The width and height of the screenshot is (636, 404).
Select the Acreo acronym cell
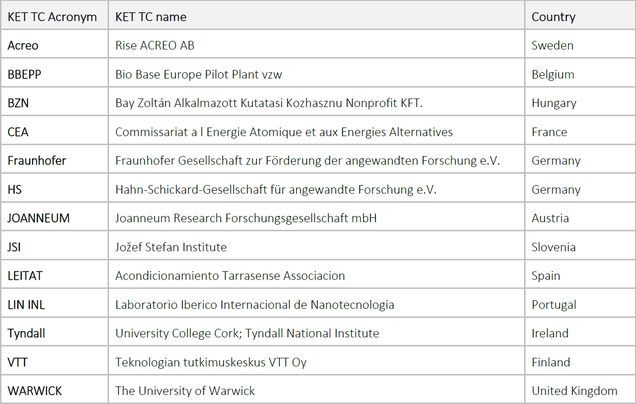pyautogui.click(x=23, y=46)
